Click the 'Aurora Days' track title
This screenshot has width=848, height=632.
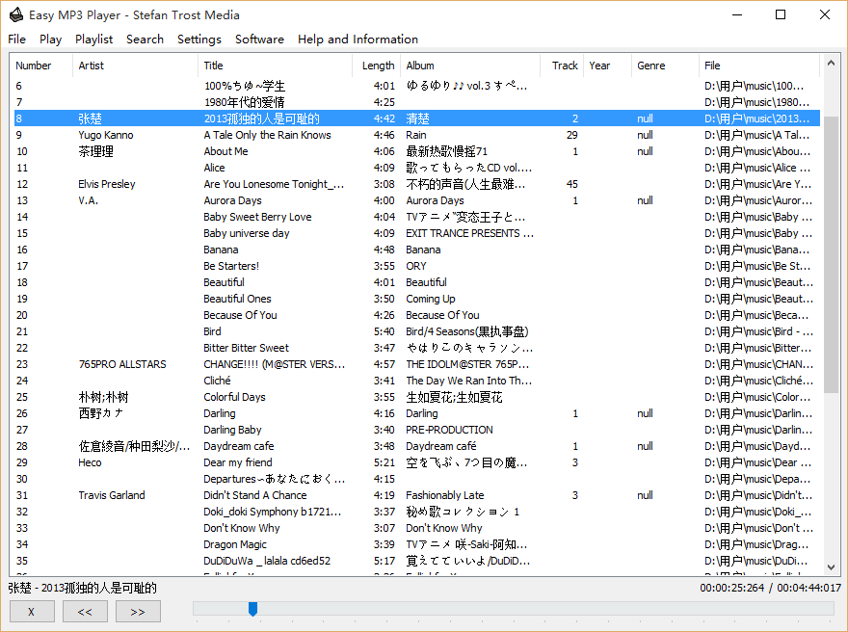click(x=232, y=200)
